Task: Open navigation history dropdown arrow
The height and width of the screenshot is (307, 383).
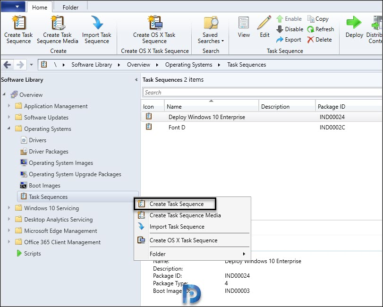Action: (31, 65)
